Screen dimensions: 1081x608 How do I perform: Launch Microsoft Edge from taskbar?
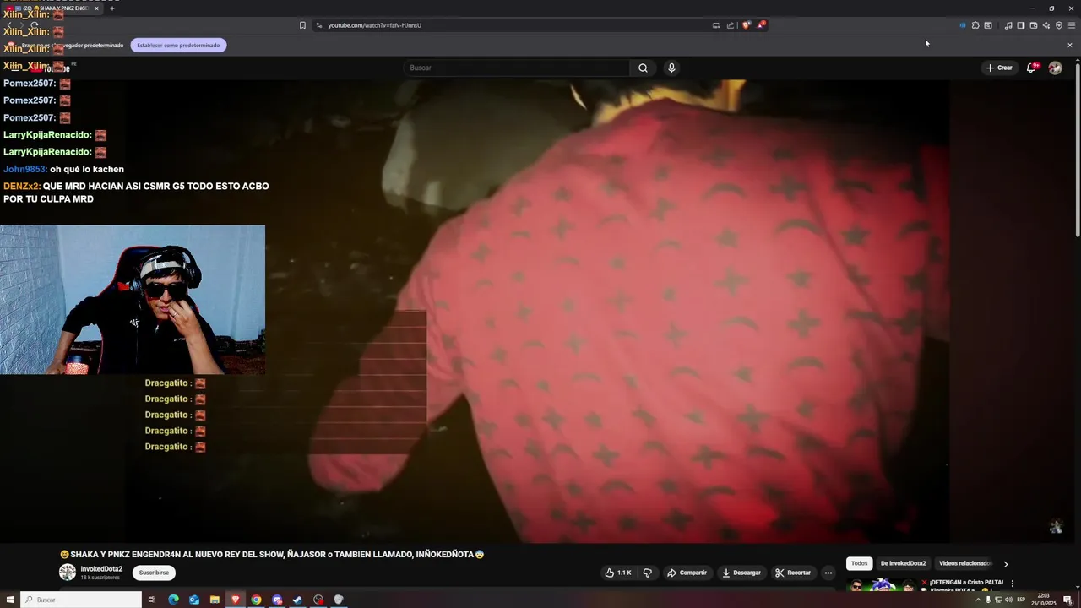[x=174, y=600]
